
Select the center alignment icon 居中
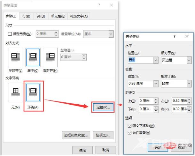(33, 58)
